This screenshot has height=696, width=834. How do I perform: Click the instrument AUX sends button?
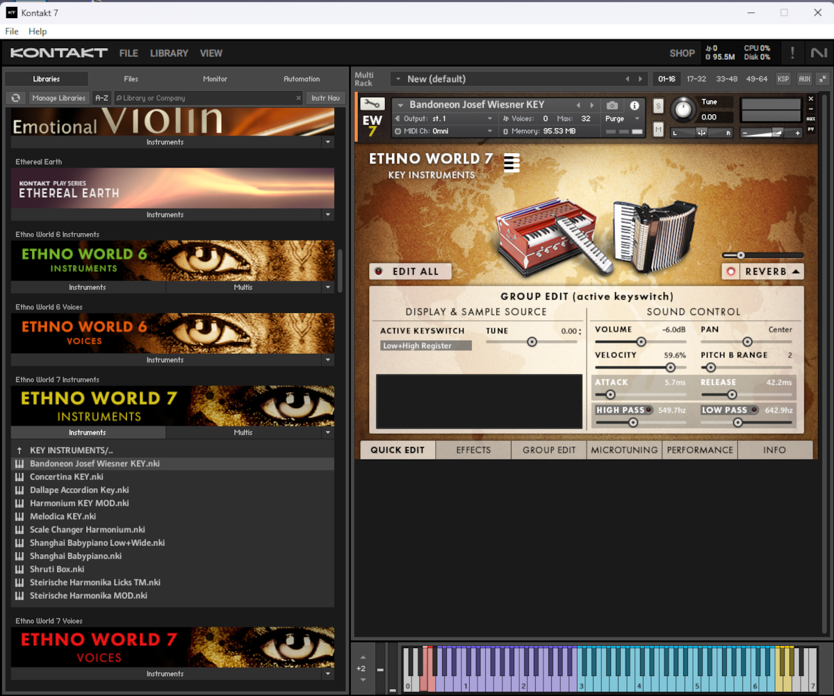tap(811, 119)
